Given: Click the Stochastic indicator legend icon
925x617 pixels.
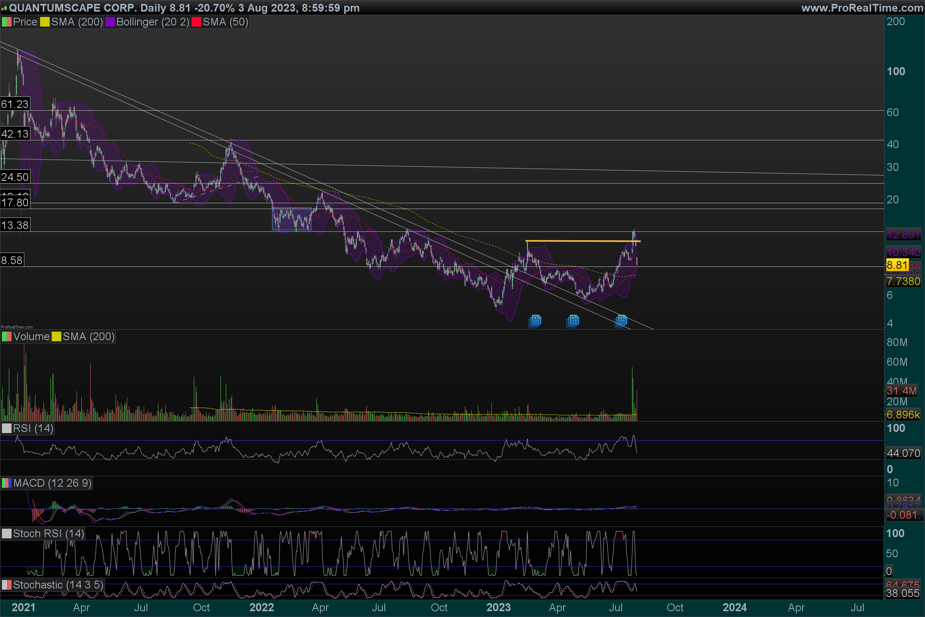Looking at the screenshot, I should [x=7, y=585].
